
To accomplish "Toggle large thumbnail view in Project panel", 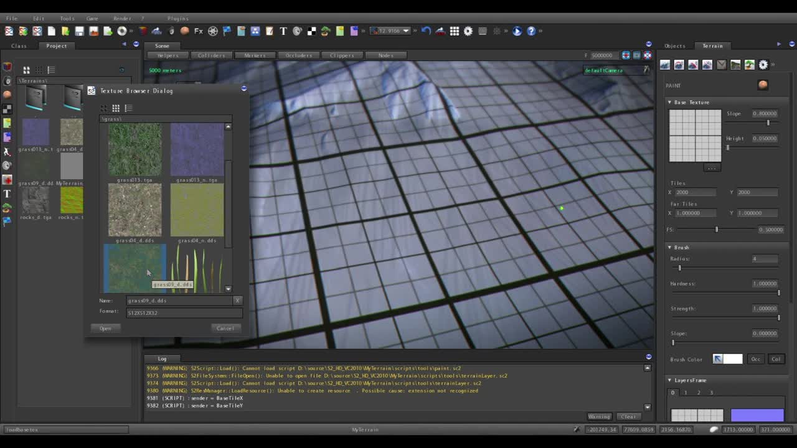I will click(x=26, y=70).
